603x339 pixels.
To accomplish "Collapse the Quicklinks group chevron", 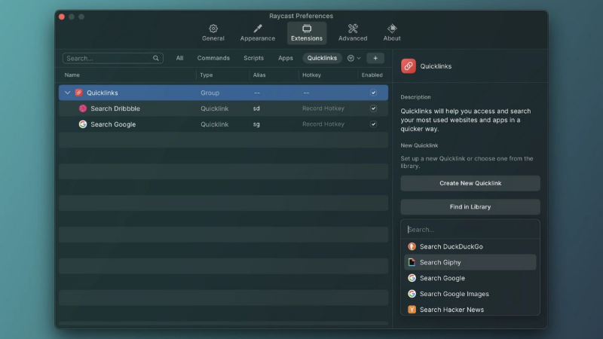I will pos(68,93).
